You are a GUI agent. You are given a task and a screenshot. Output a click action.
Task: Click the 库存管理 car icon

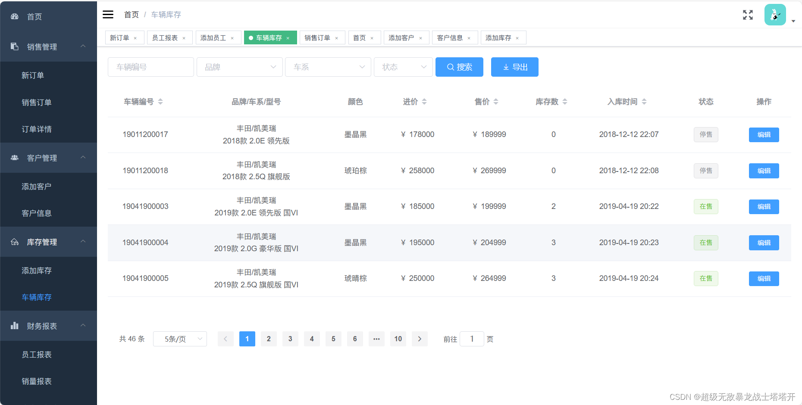coord(15,242)
